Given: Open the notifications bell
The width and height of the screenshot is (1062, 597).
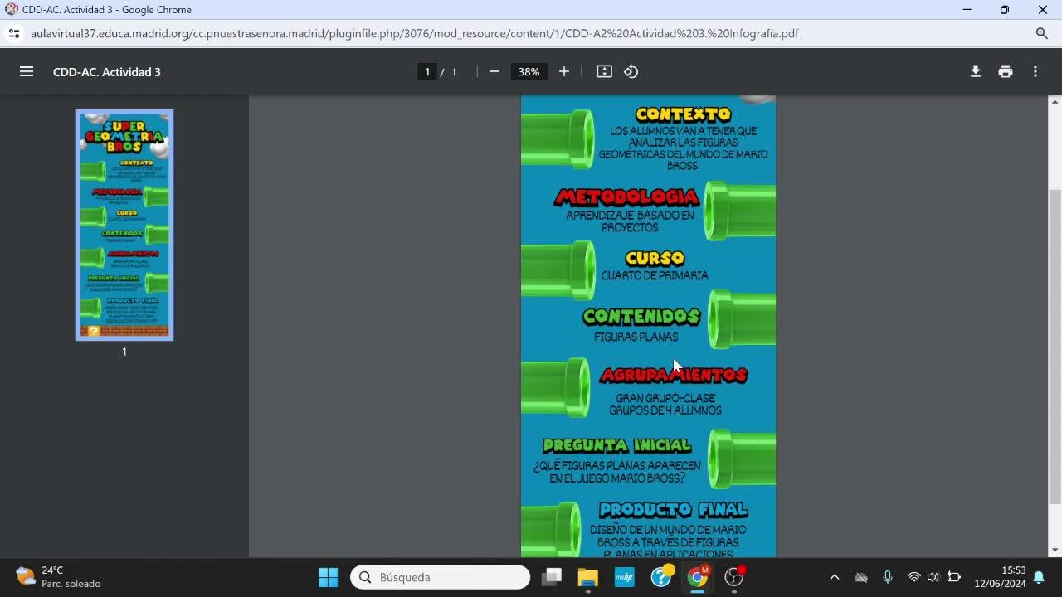Looking at the screenshot, I should tap(1039, 577).
